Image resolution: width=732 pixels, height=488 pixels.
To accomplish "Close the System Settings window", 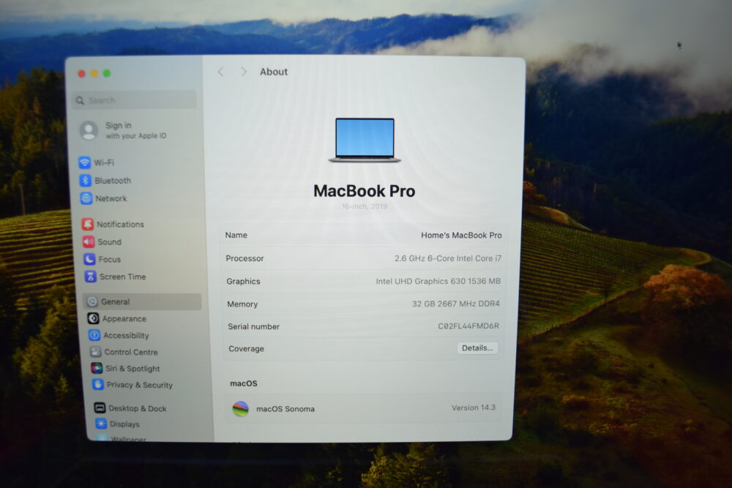I will (81, 74).
